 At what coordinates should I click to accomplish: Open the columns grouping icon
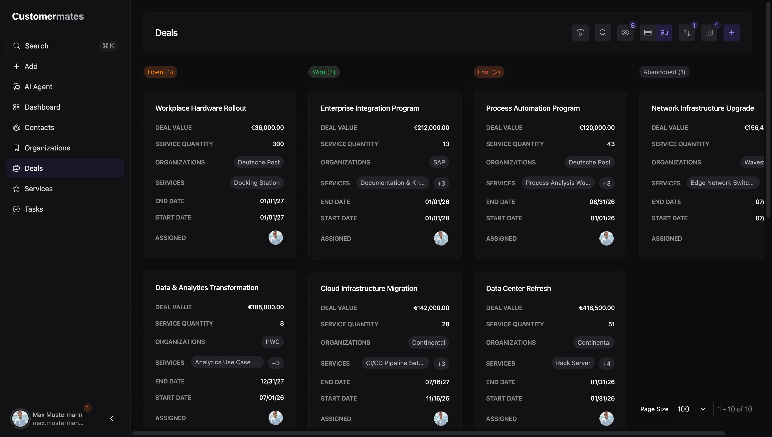pos(709,33)
